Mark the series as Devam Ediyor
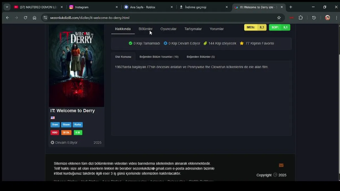This screenshot has width=340, height=191. 182,43
